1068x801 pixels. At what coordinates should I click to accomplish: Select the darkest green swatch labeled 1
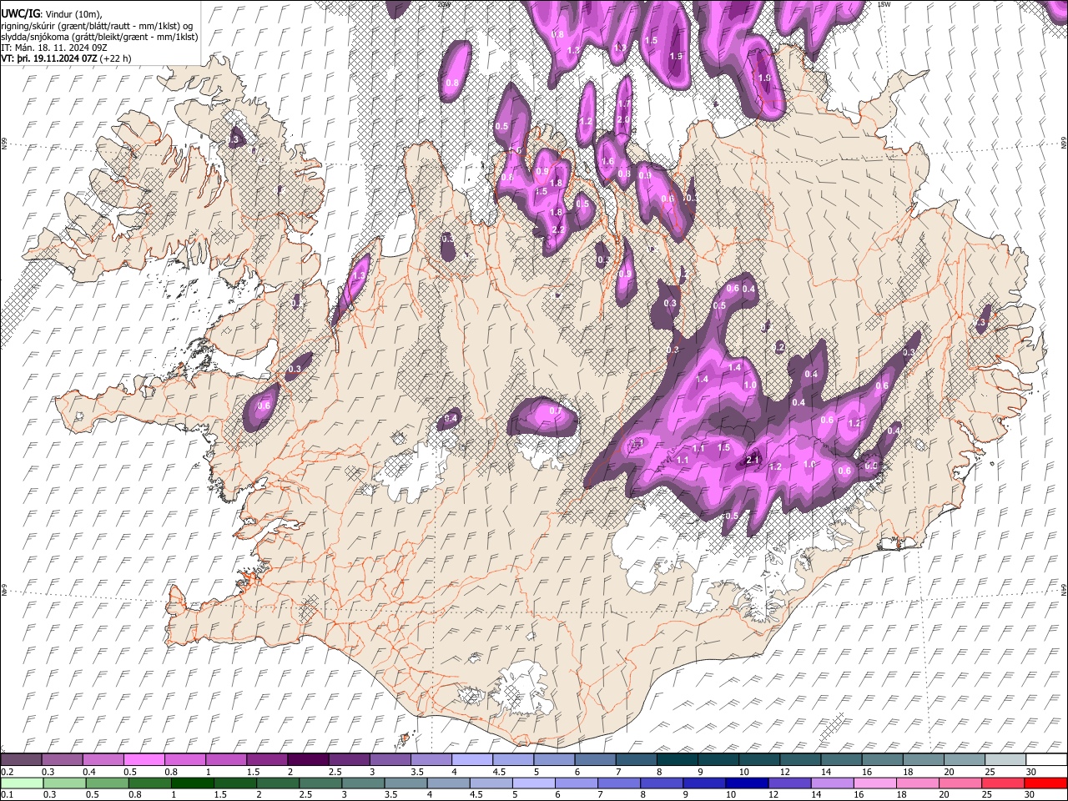(x=193, y=783)
